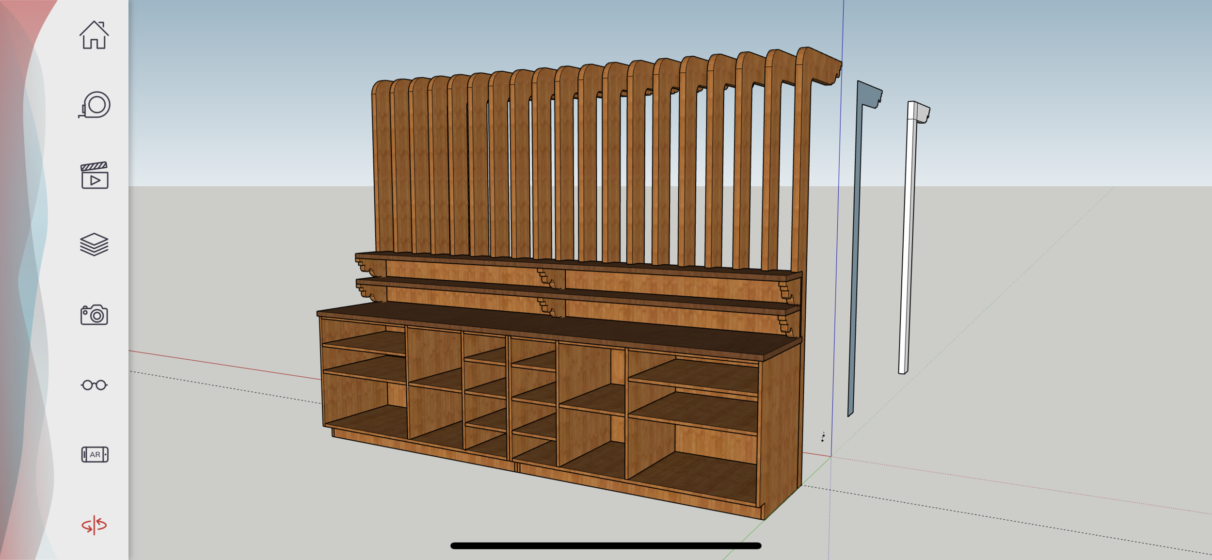Image resolution: width=1212 pixels, height=560 pixels.
Task: Tap the iOS home indicator bar
Action: pos(606,546)
